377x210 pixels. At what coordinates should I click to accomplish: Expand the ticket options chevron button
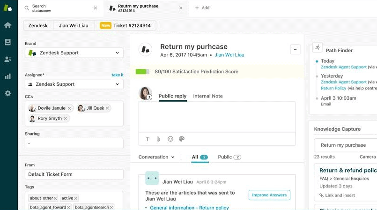(295, 49)
